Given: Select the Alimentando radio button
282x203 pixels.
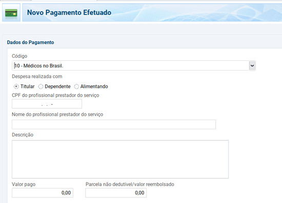Looking at the screenshot, I should pos(76,86).
